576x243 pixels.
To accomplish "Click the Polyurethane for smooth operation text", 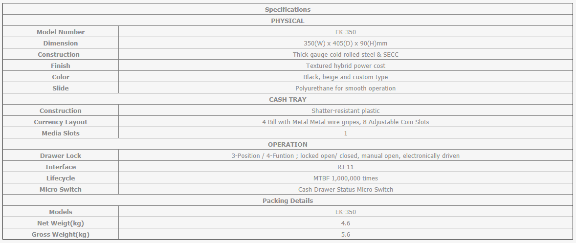I will point(345,88).
